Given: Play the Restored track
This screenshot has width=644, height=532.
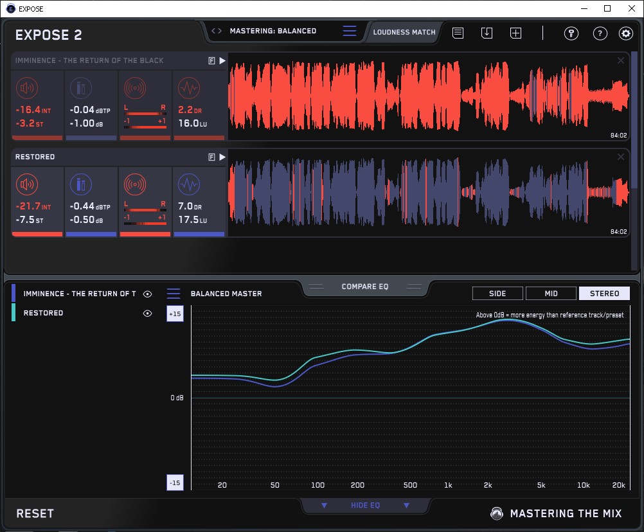Looking at the screenshot, I should coord(222,157).
